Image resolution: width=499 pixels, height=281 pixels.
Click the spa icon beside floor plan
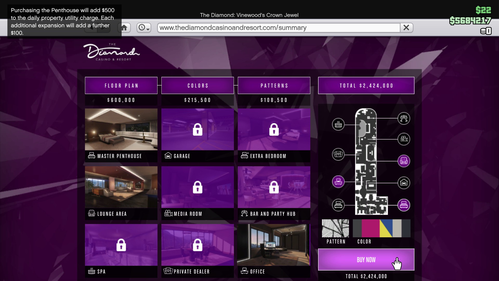pyautogui.click(x=338, y=124)
